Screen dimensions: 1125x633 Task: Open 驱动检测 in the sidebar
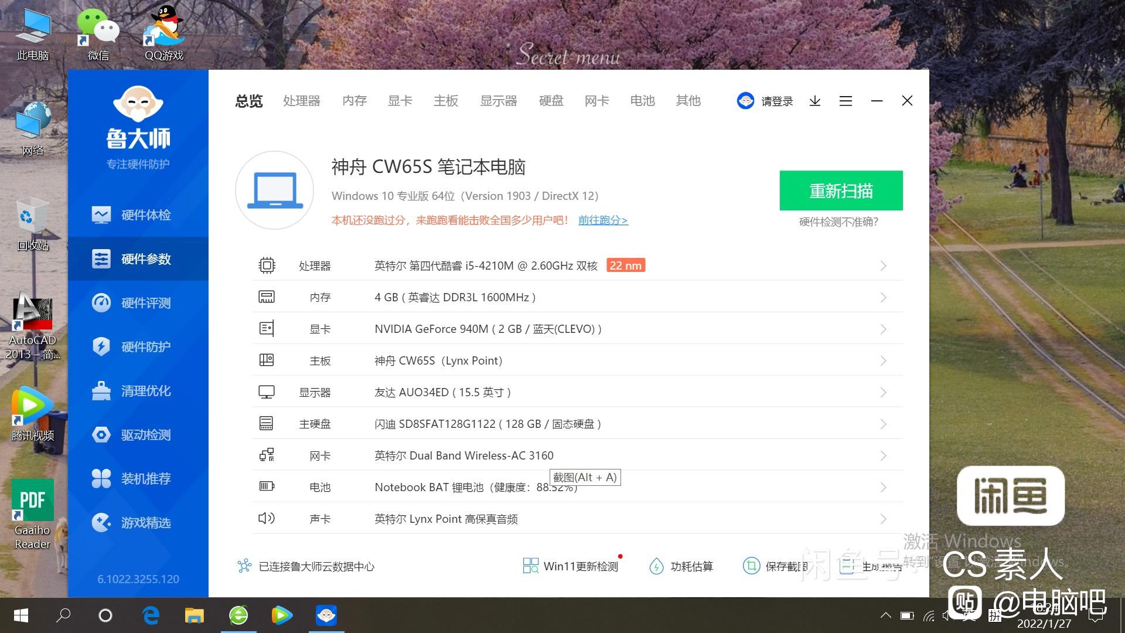point(138,435)
